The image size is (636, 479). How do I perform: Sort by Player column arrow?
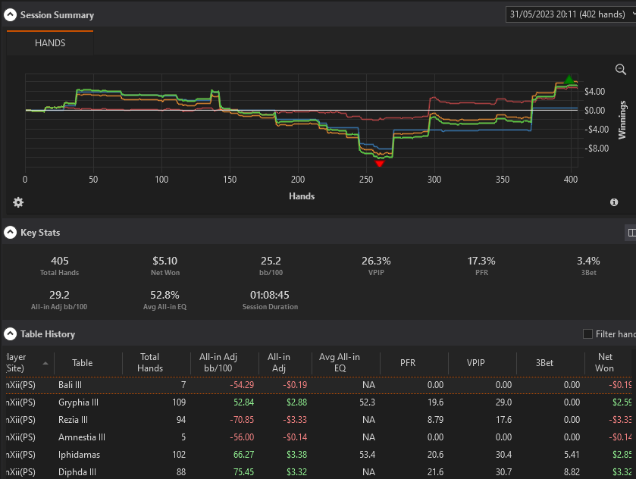pyautogui.click(x=45, y=363)
